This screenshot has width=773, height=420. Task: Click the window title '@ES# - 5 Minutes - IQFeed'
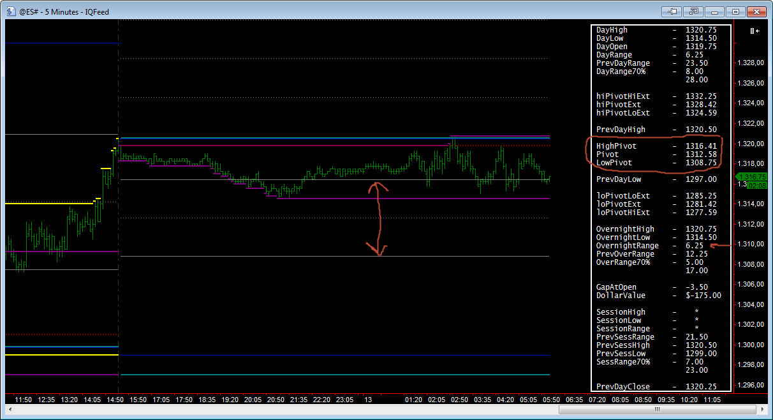click(66, 11)
